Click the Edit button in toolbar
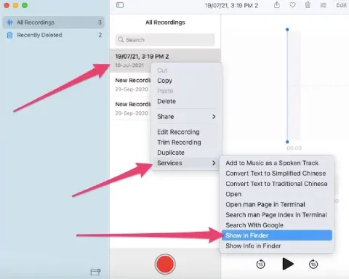The height and width of the screenshot is (279, 349). pyautogui.click(x=341, y=5)
